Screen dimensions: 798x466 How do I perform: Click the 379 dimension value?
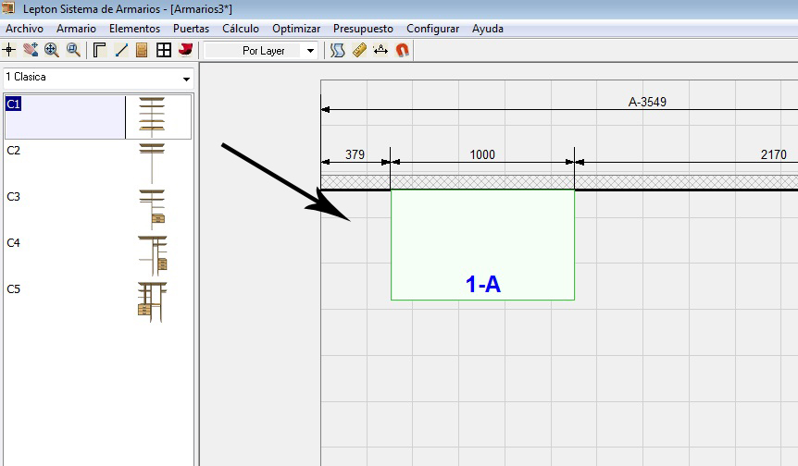click(355, 154)
